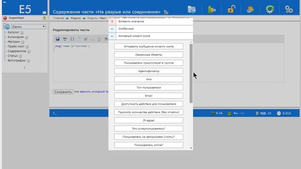The height and width of the screenshot is (169, 301).
Task: Click the clock timer 0.016 indicator
Action: [x=284, y=114]
